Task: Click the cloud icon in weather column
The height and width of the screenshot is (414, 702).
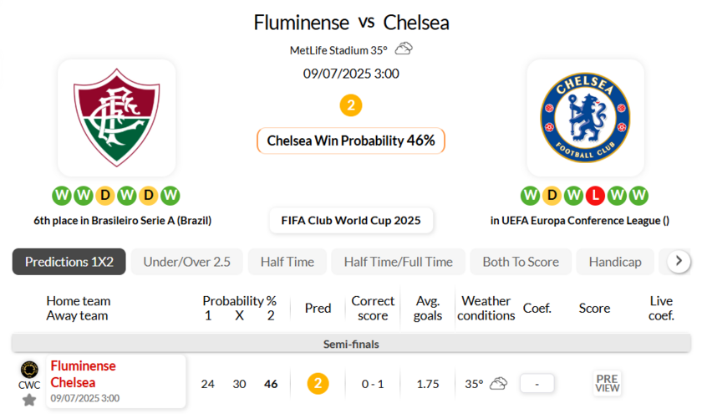Action: coord(498,384)
